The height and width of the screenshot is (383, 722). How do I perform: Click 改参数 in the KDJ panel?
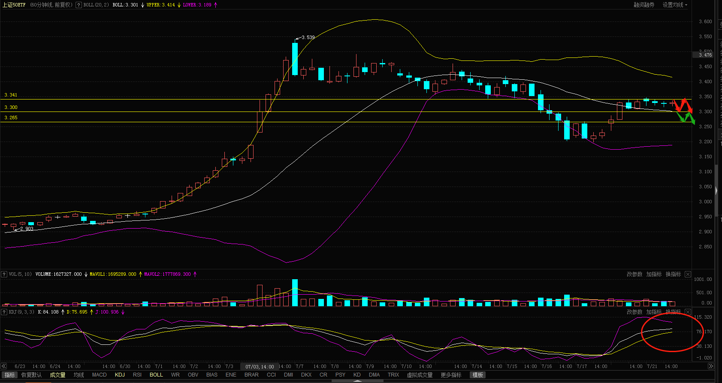click(x=634, y=312)
